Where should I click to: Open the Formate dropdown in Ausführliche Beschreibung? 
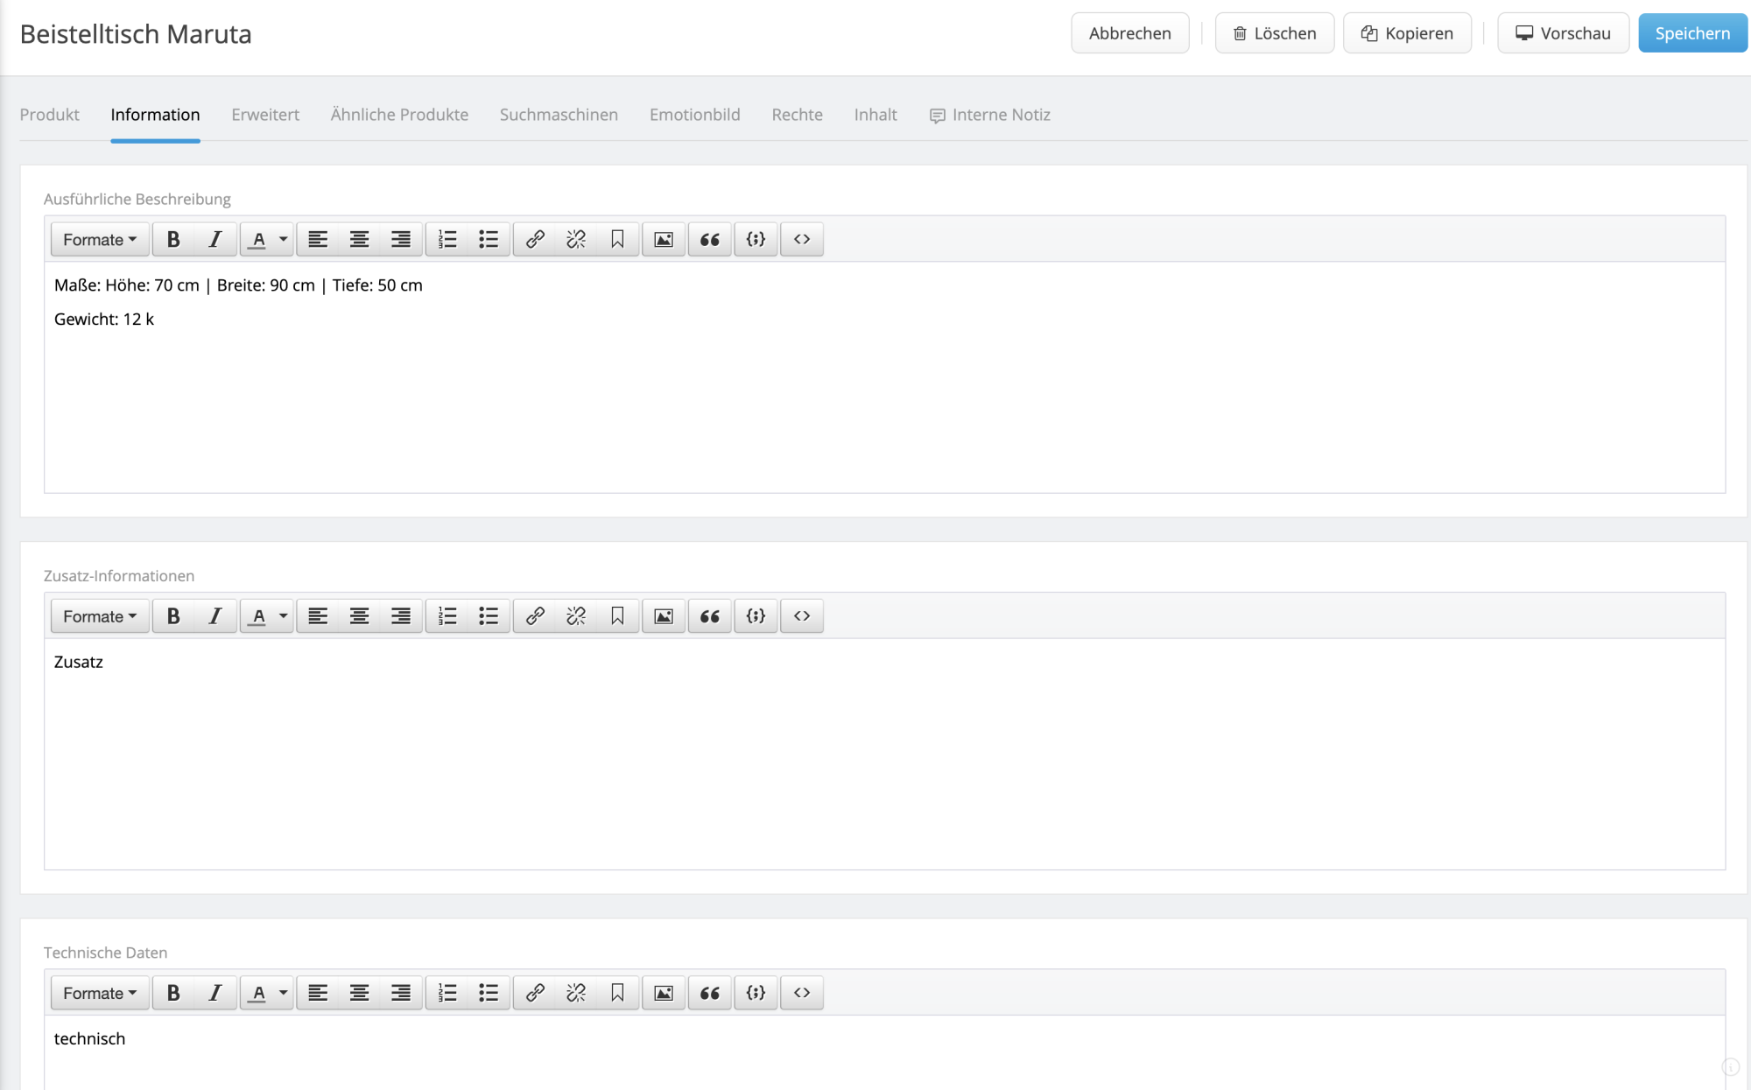99,239
